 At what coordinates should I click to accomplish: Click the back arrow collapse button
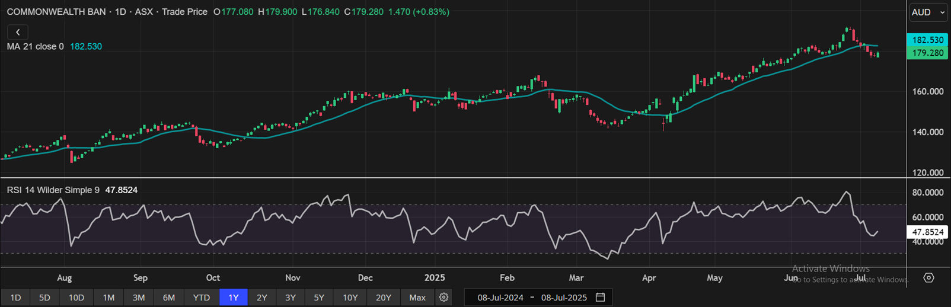point(18,32)
